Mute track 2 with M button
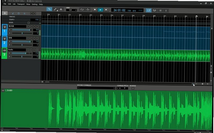Screen dimensions: 214x133 click(x=32, y=38)
